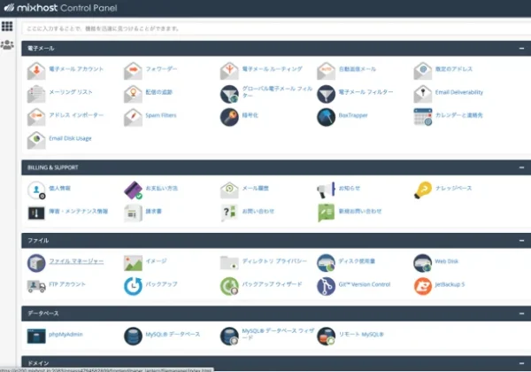Click the Spam Filters icon
Screen dimensions: 531x372
(x=133, y=117)
